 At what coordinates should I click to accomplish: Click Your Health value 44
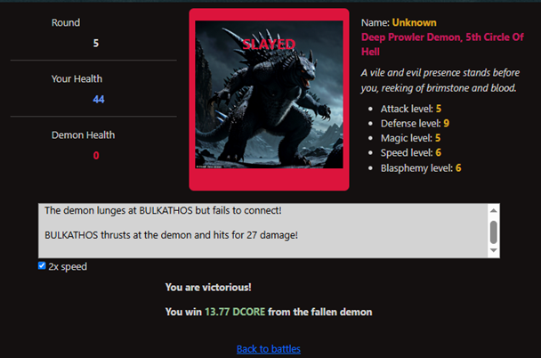tap(99, 100)
